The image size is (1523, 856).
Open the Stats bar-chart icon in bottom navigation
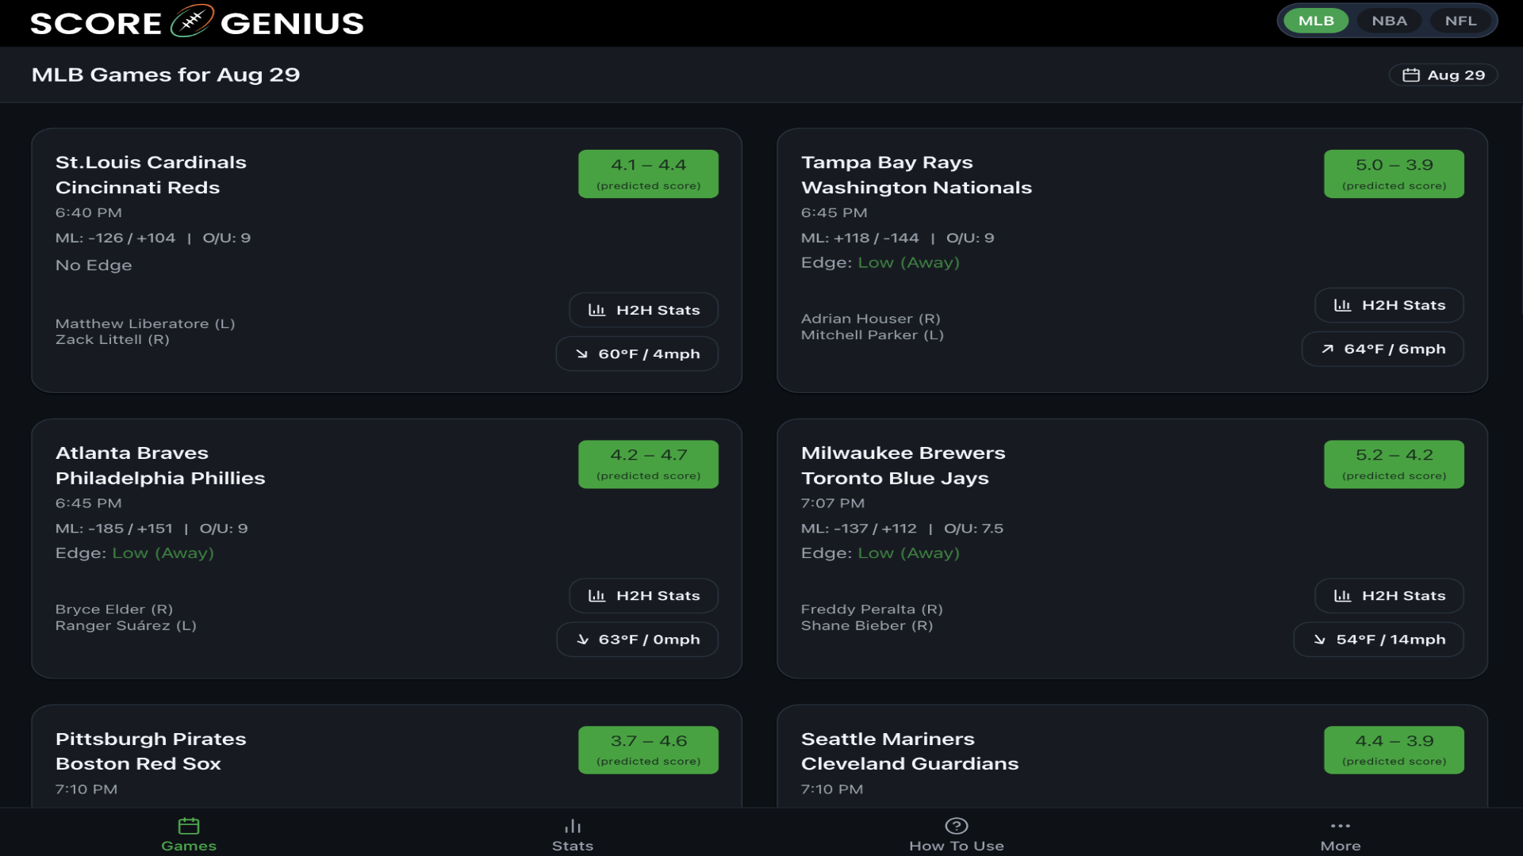pyautogui.click(x=572, y=824)
